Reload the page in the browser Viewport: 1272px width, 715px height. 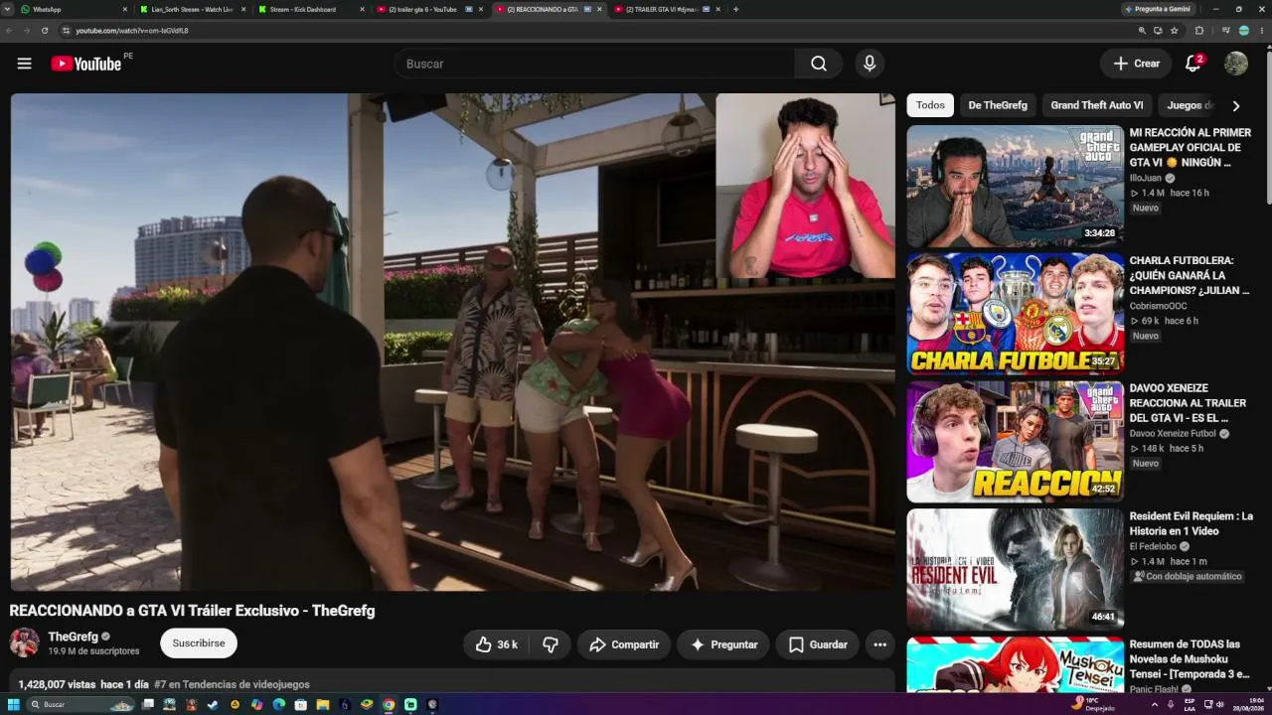[45, 31]
